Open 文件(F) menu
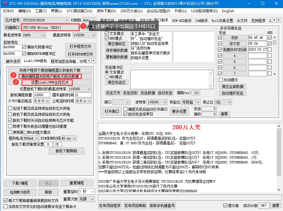The height and width of the screenshot is (211, 283). [8, 11]
